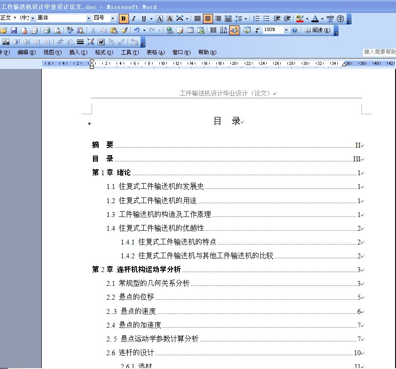Click the Undo arrow icon
The width and height of the screenshot is (396, 369).
click(137, 30)
